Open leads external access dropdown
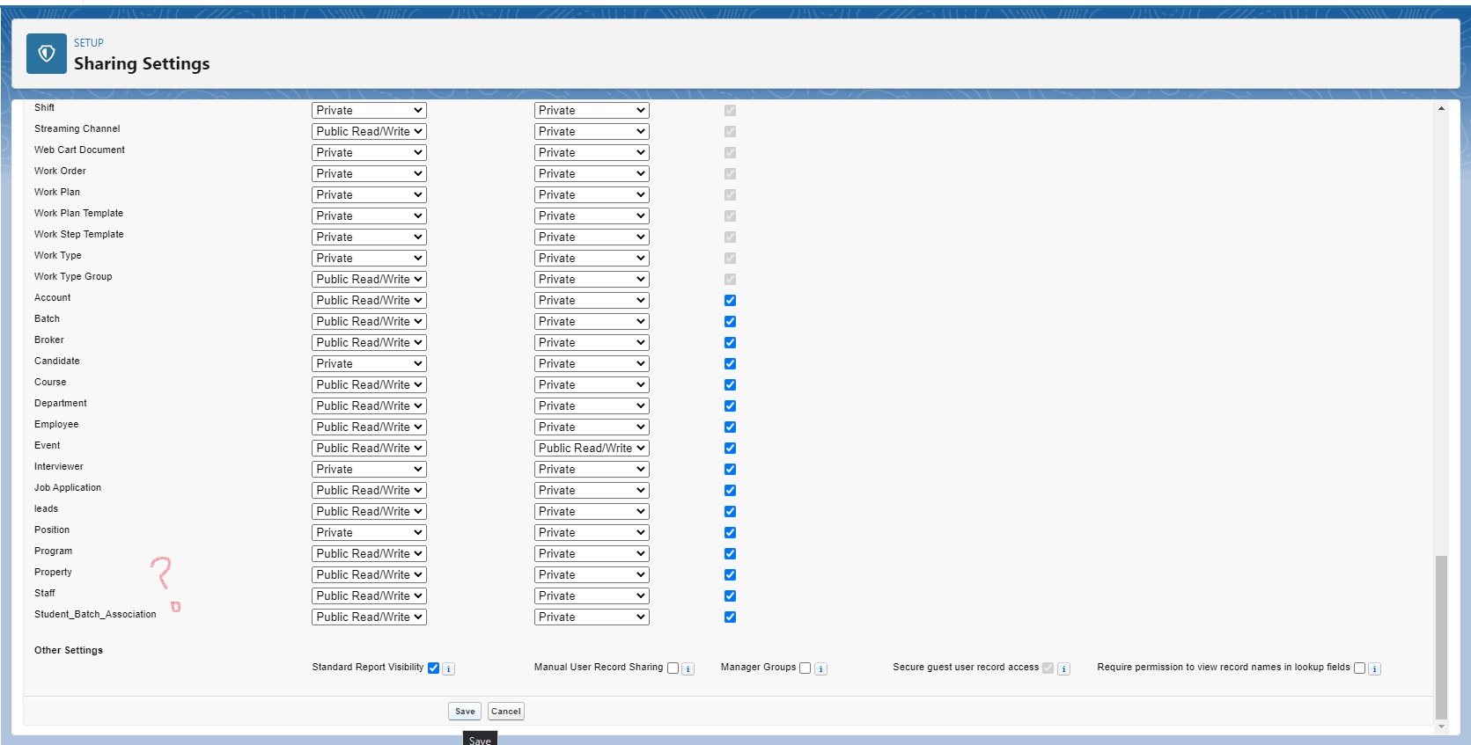The width and height of the screenshot is (1471, 745). coord(592,511)
